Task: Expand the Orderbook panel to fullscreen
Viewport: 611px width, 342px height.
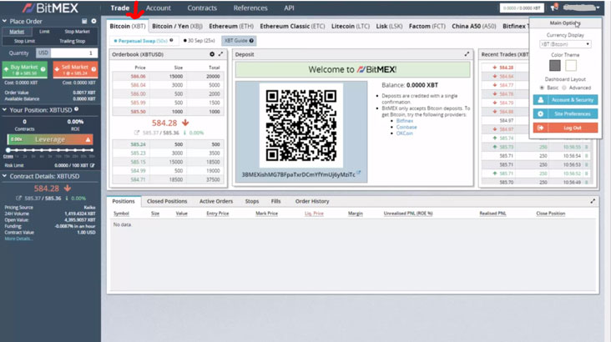Action: 220,54
